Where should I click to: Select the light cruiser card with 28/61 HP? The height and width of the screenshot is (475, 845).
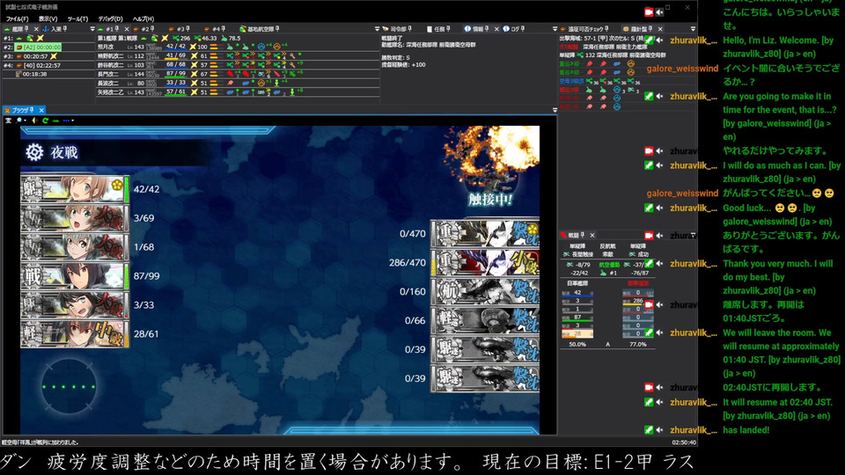(x=75, y=334)
